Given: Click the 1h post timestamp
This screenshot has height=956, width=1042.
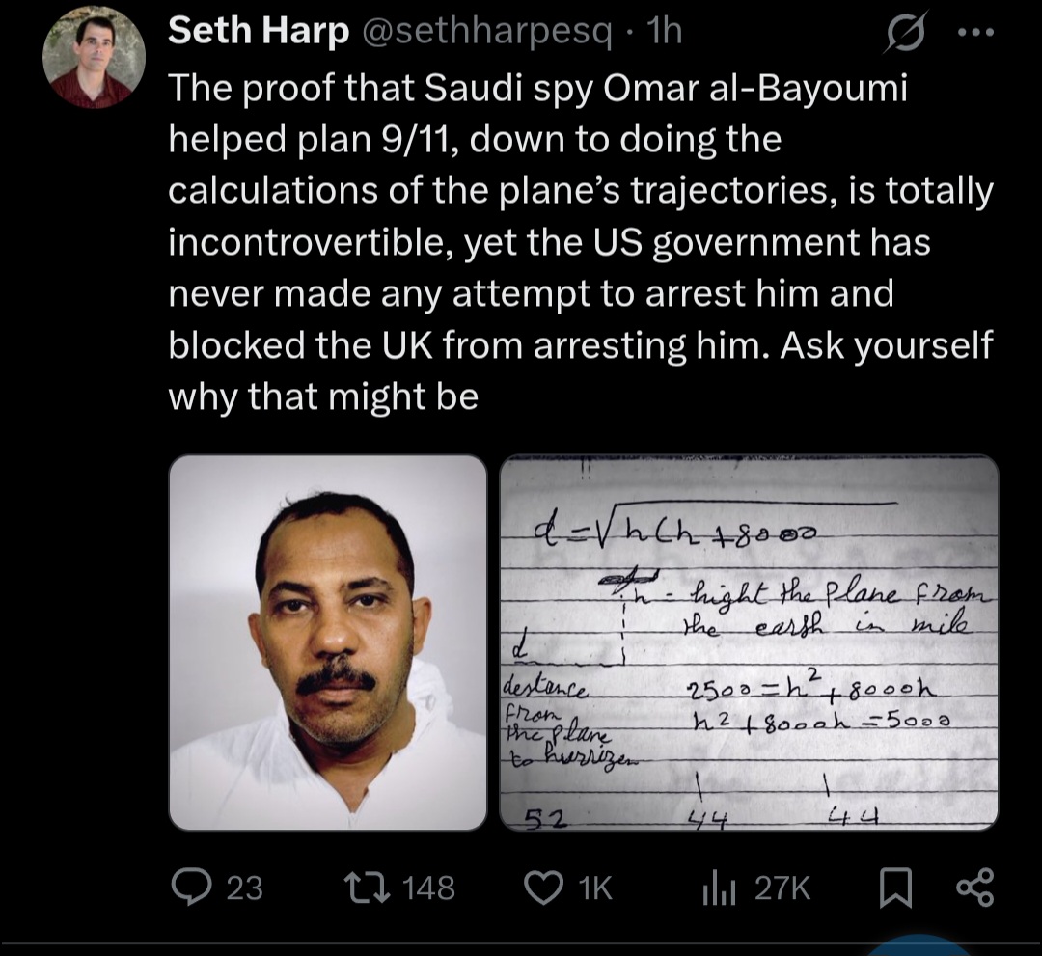Looking at the screenshot, I should click(664, 31).
